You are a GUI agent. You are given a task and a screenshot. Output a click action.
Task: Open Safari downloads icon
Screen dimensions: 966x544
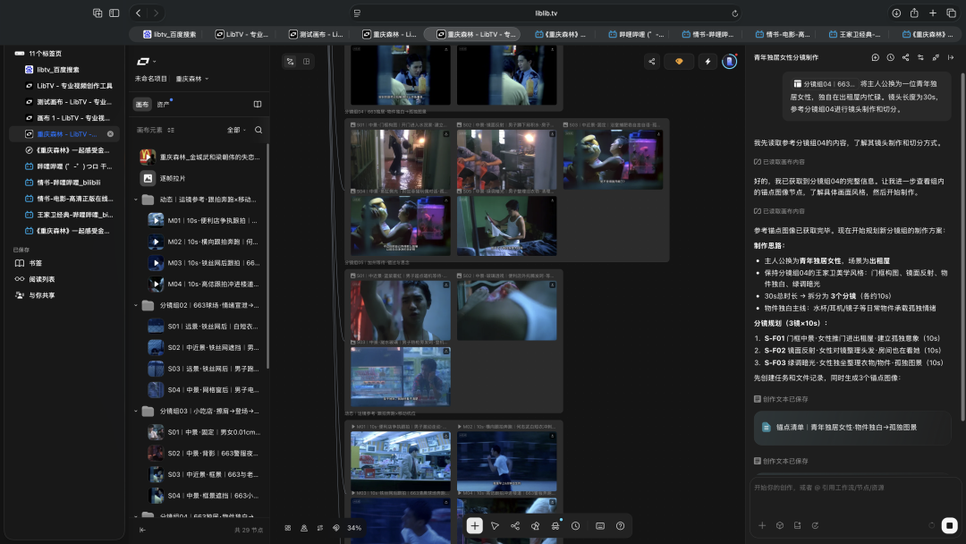pyautogui.click(x=896, y=13)
